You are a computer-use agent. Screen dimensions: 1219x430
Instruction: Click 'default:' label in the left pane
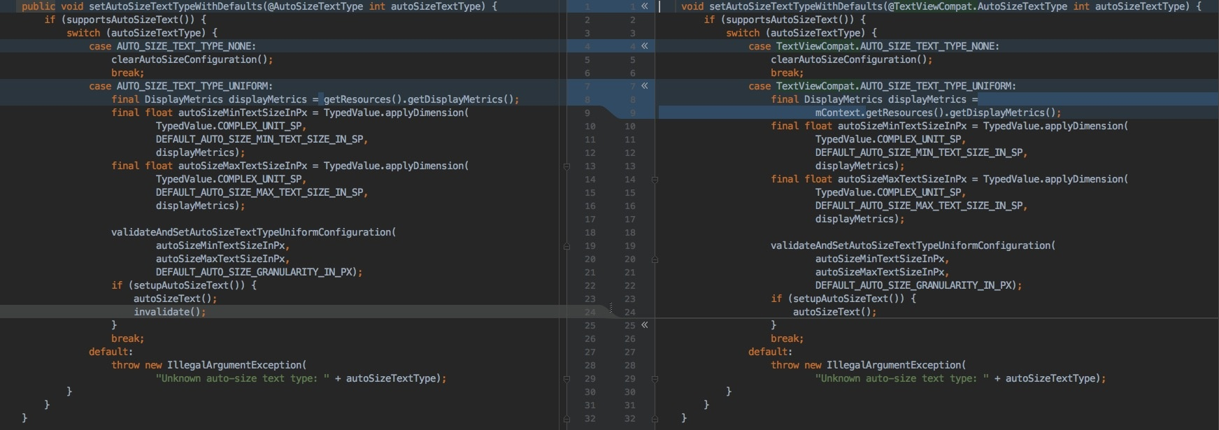111,352
